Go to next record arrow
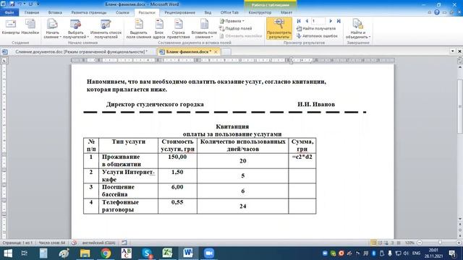 coord(331,21)
